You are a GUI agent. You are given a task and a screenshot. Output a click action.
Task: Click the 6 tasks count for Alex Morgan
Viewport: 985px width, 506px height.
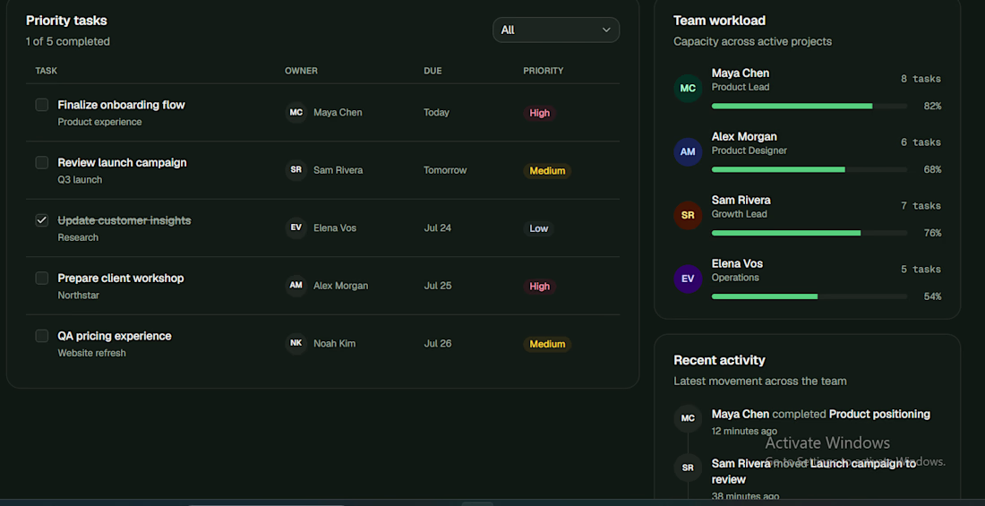[921, 142]
